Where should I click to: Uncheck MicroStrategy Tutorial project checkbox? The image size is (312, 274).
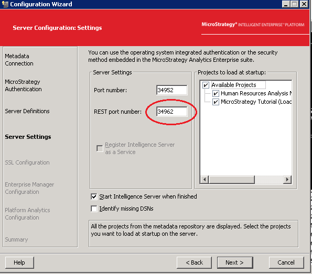[216, 102]
